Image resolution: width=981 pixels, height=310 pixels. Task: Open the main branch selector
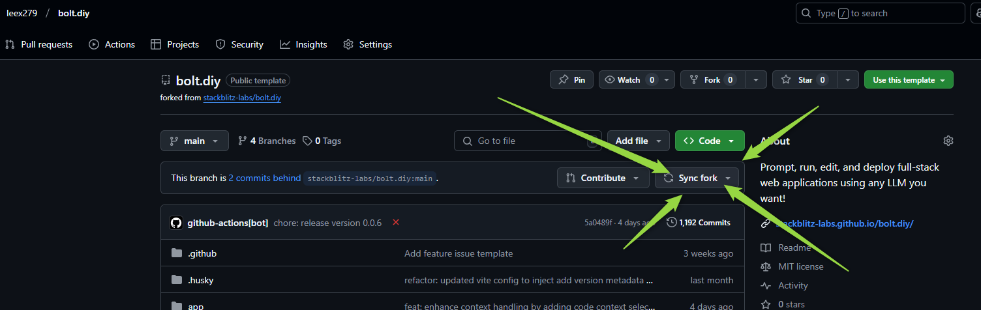[194, 141]
